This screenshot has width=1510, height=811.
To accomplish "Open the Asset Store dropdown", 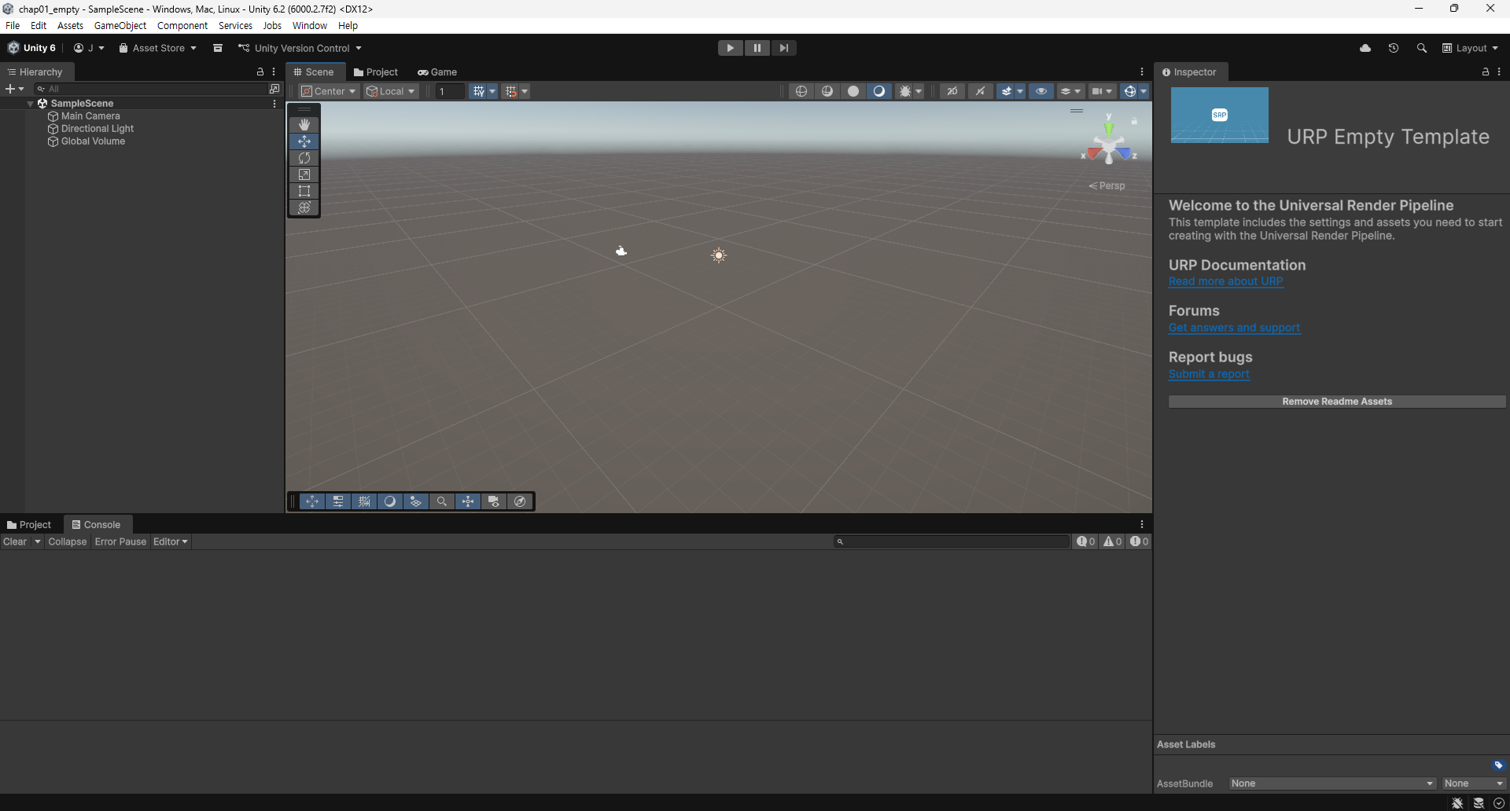I will (157, 48).
